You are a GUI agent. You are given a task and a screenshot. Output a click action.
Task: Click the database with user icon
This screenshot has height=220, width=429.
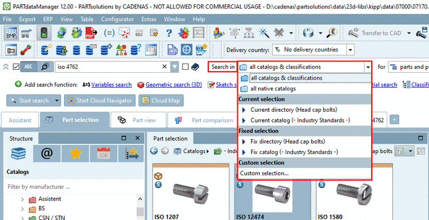(x=62, y=50)
